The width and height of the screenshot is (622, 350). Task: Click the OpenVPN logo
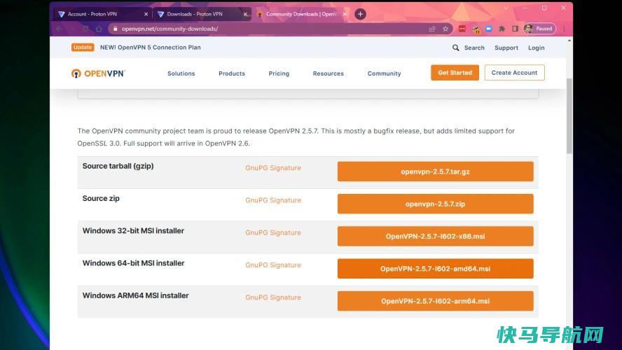click(x=98, y=73)
